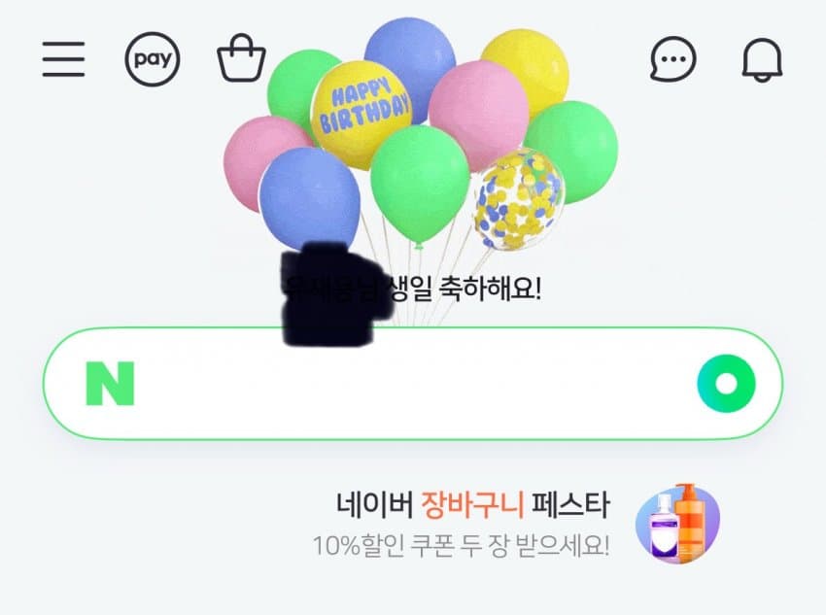Tap the orange 장바구니 highlighted word

click(x=472, y=505)
